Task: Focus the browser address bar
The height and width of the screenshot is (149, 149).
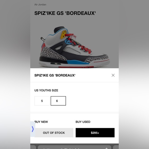Action: 74,147
